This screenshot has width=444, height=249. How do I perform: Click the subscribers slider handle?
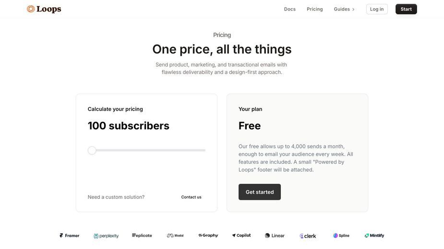coord(92,150)
